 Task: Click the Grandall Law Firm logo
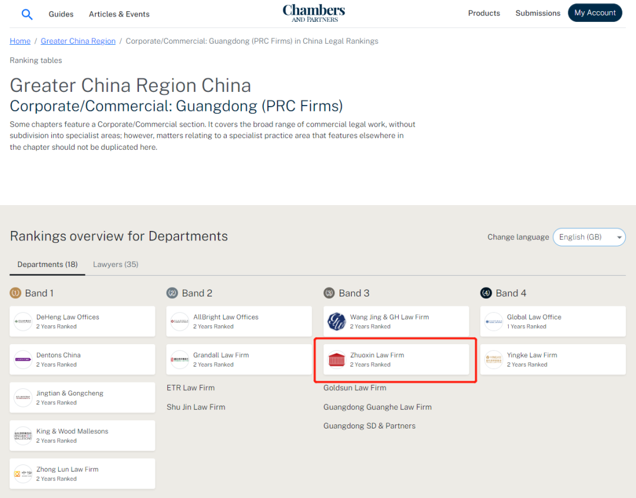(180, 360)
